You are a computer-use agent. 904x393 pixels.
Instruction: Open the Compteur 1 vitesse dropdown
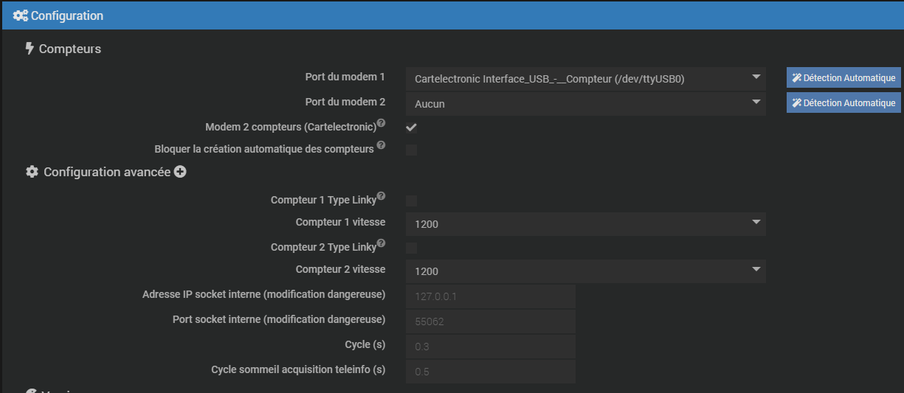point(585,223)
